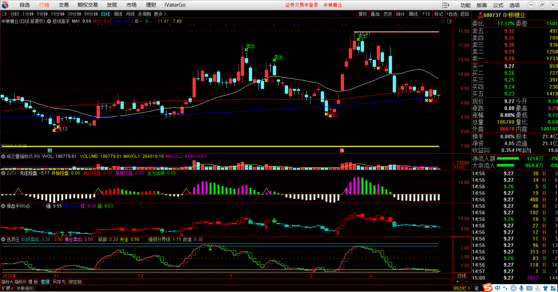Open the 发现 menu
The image size is (558, 292).
(112, 5)
